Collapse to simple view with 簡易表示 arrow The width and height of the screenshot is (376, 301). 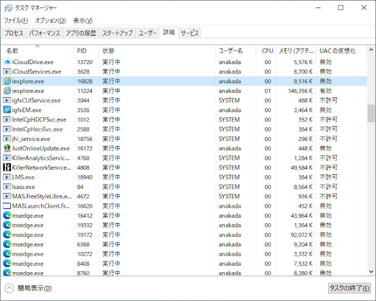pyautogui.click(x=9, y=288)
